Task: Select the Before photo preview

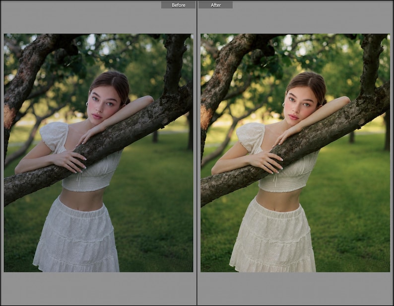Action: tap(98, 153)
